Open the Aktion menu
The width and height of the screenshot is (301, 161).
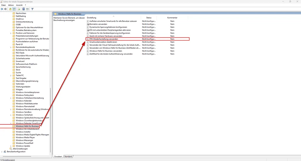pos(11,5)
